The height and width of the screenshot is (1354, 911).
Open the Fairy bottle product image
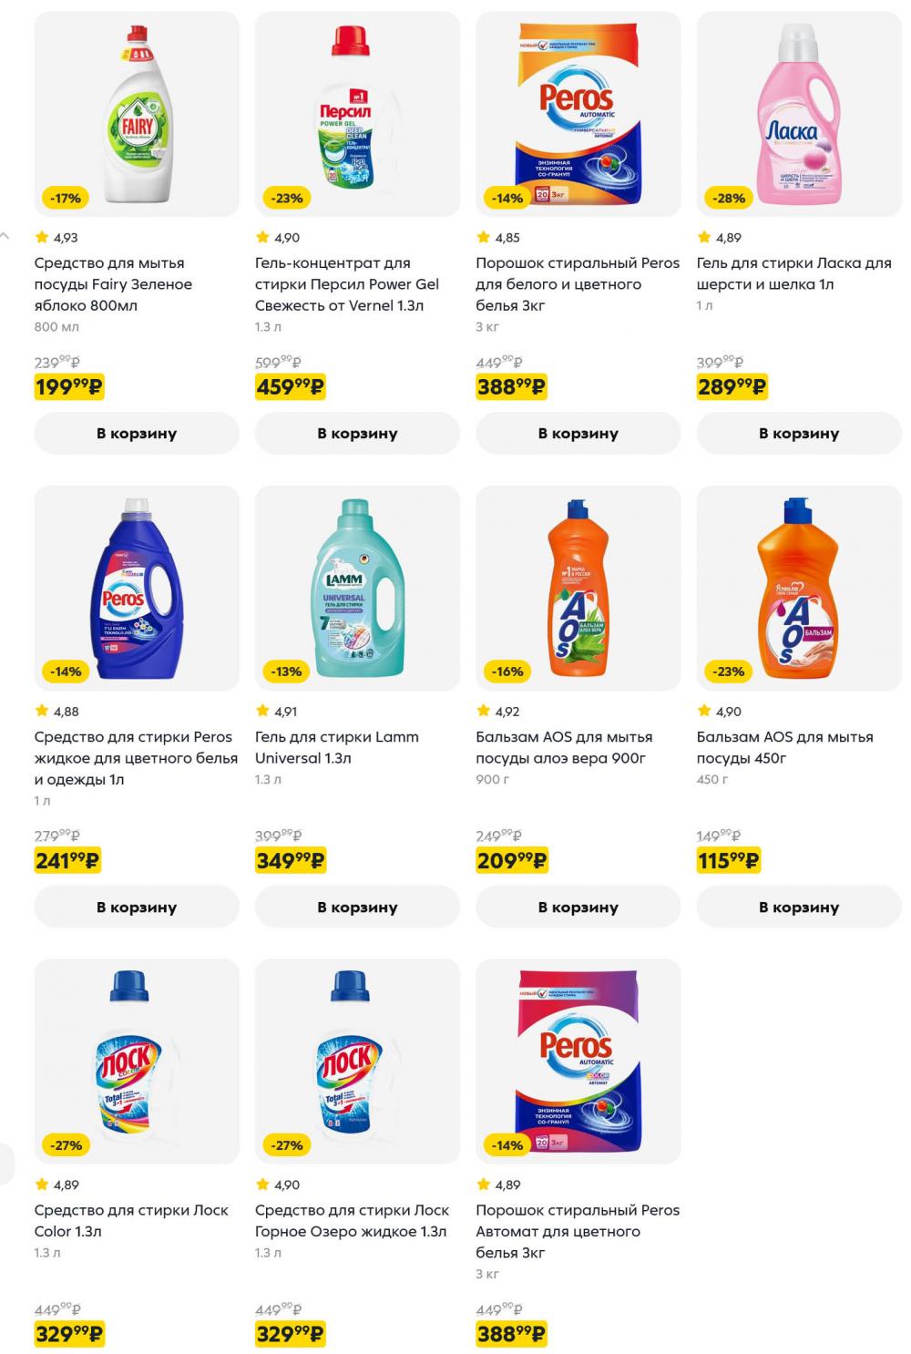coord(137,114)
